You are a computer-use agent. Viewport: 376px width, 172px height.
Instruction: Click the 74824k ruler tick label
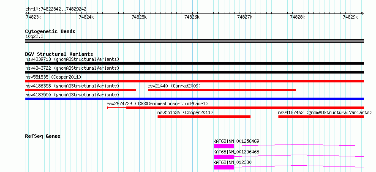point(86,17)
